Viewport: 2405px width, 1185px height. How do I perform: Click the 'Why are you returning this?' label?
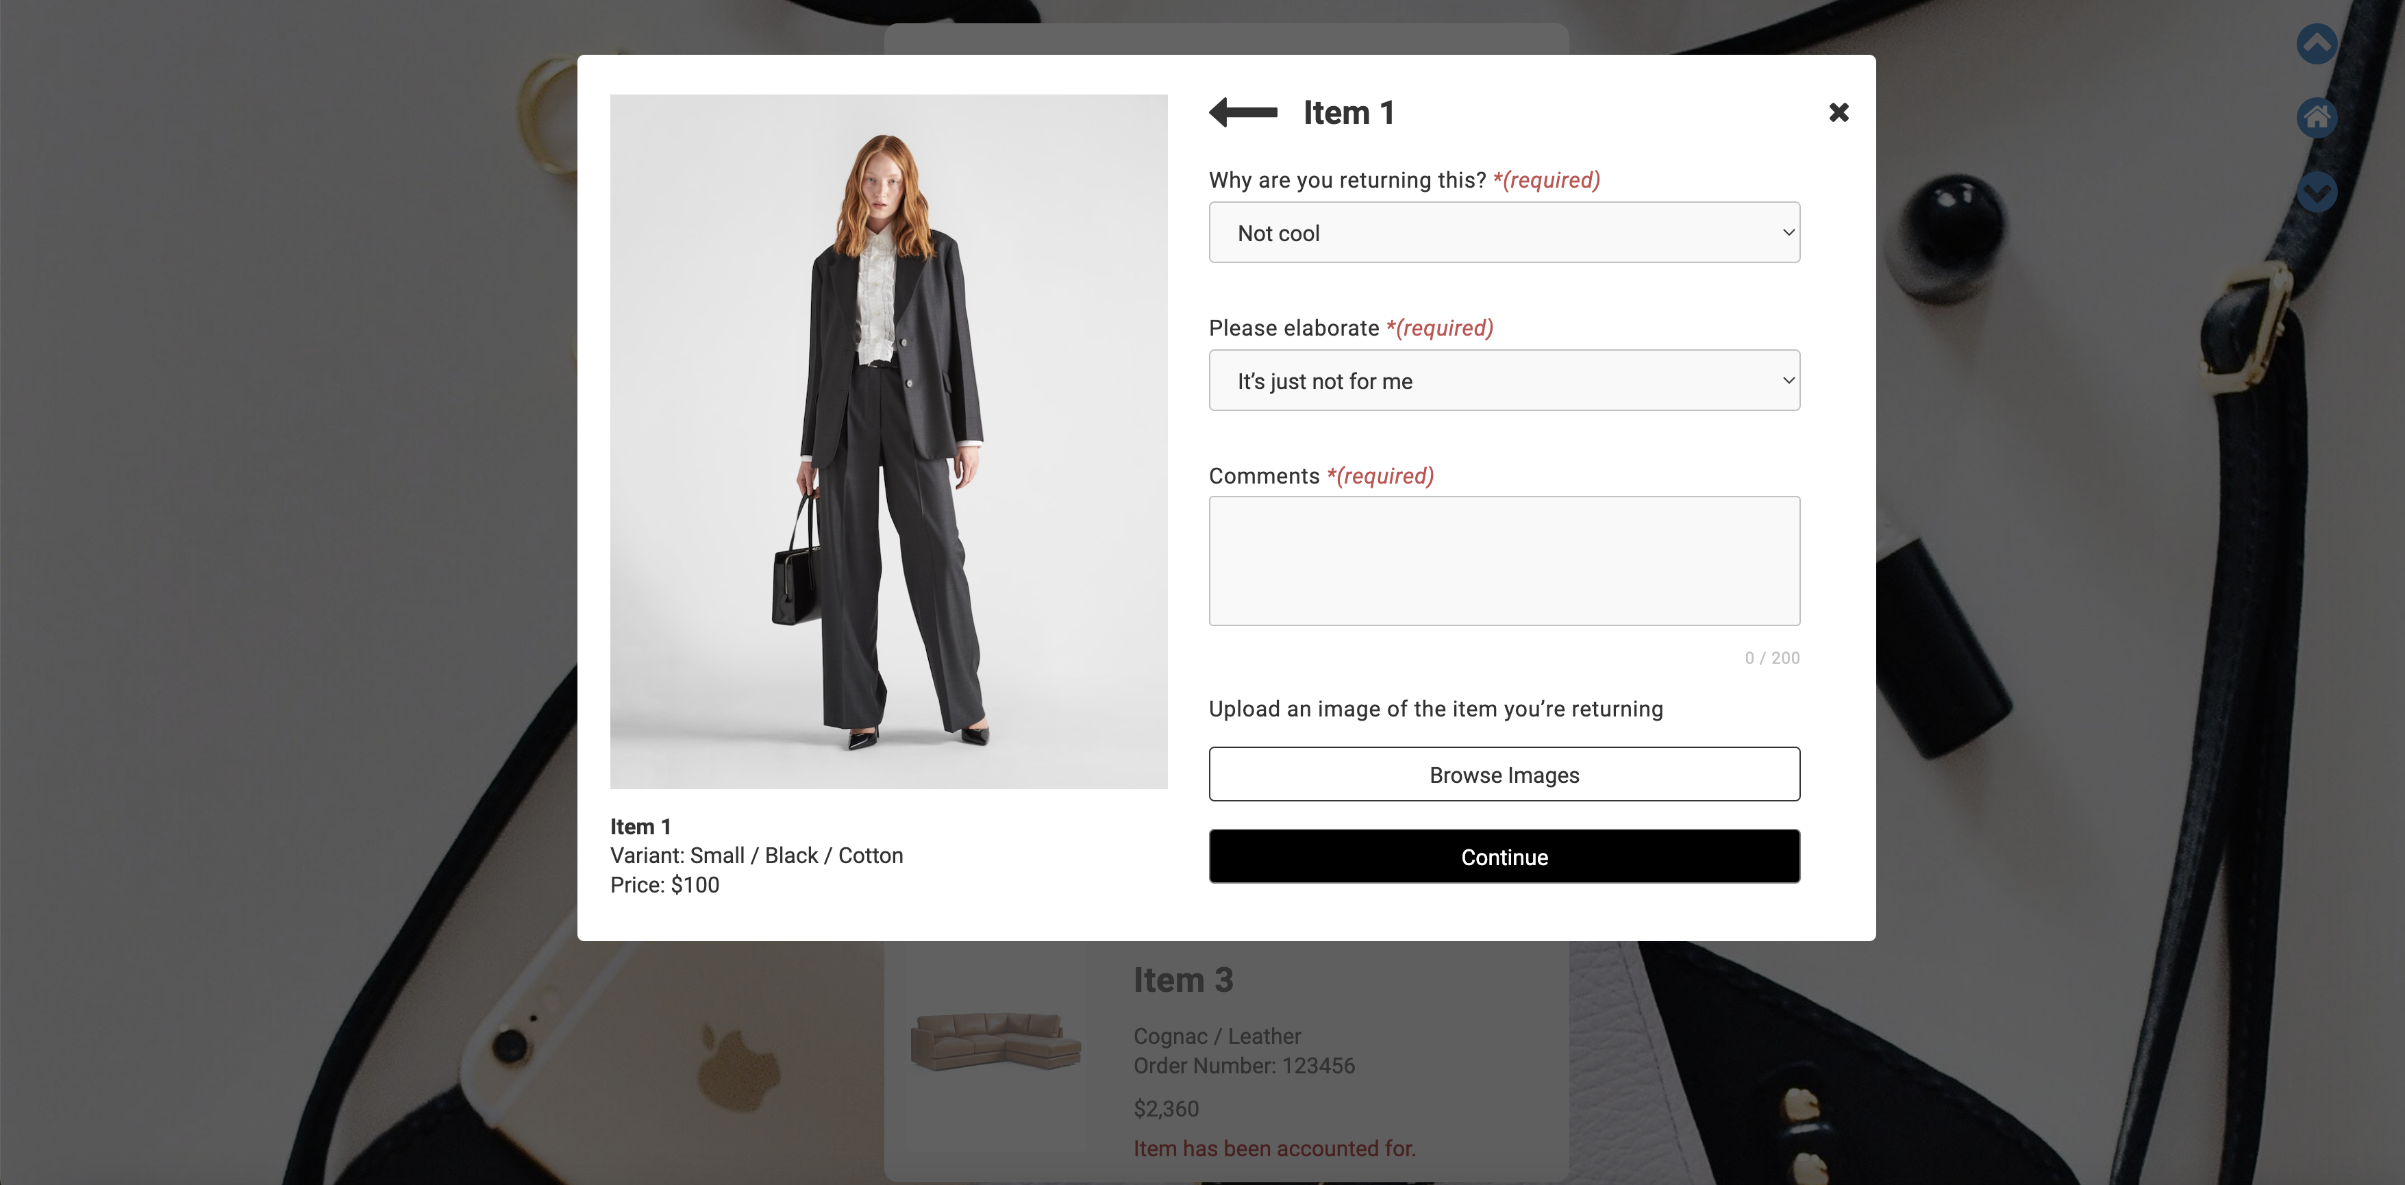[x=1347, y=180]
